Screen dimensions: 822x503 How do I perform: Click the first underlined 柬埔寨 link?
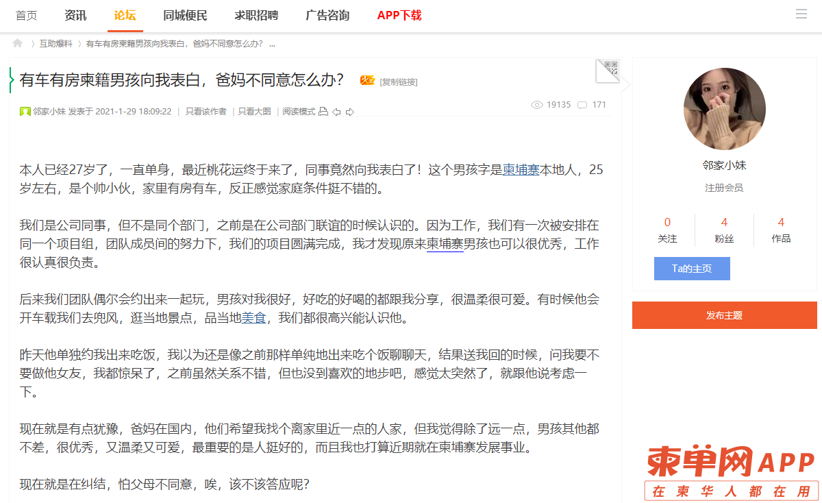(521, 170)
